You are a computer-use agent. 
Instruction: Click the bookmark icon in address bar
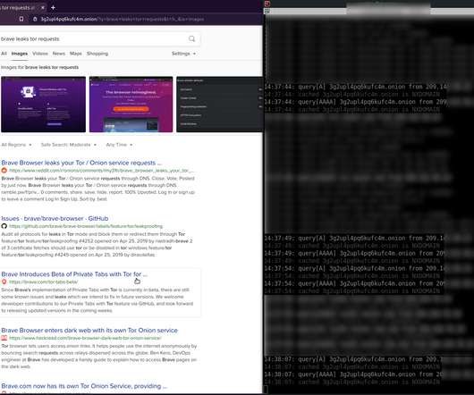click(21, 19)
